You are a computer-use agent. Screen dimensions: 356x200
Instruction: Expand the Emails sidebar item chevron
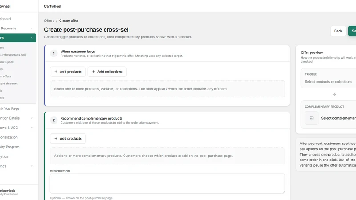click(x=32, y=118)
